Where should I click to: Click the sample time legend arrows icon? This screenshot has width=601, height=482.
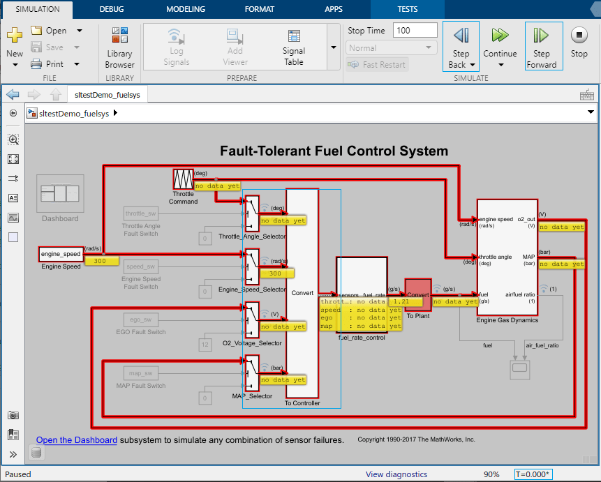click(13, 179)
